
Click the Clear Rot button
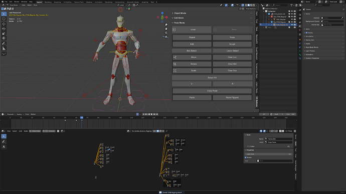click(232, 64)
